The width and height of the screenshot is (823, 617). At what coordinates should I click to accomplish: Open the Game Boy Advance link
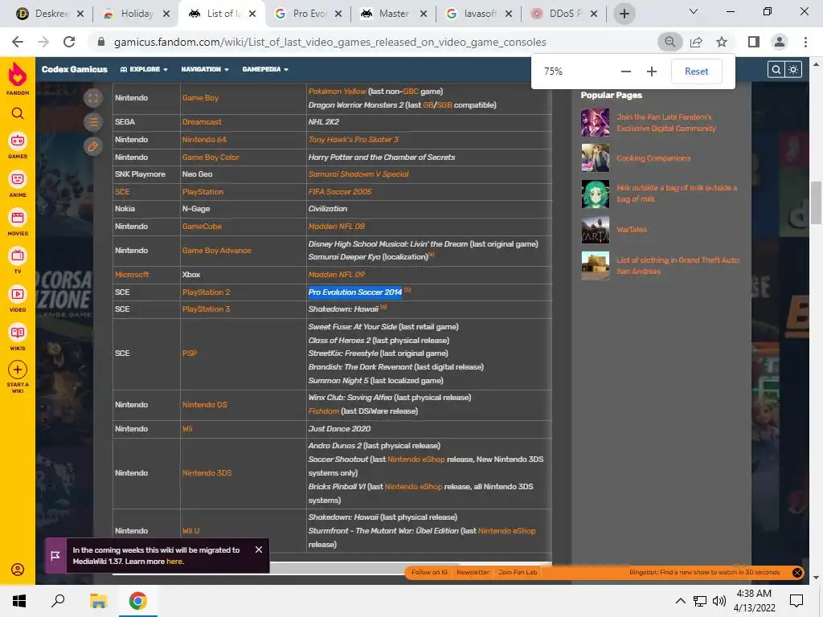pyautogui.click(x=217, y=251)
